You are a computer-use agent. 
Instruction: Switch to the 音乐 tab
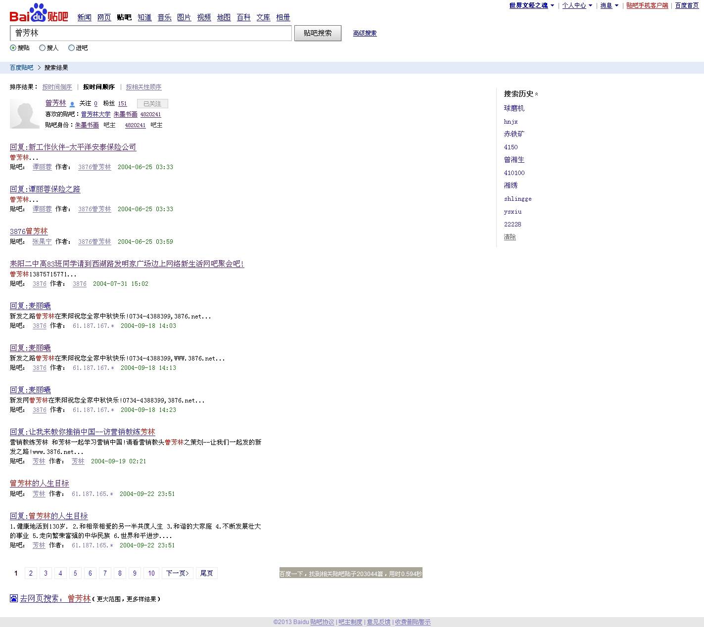[164, 17]
